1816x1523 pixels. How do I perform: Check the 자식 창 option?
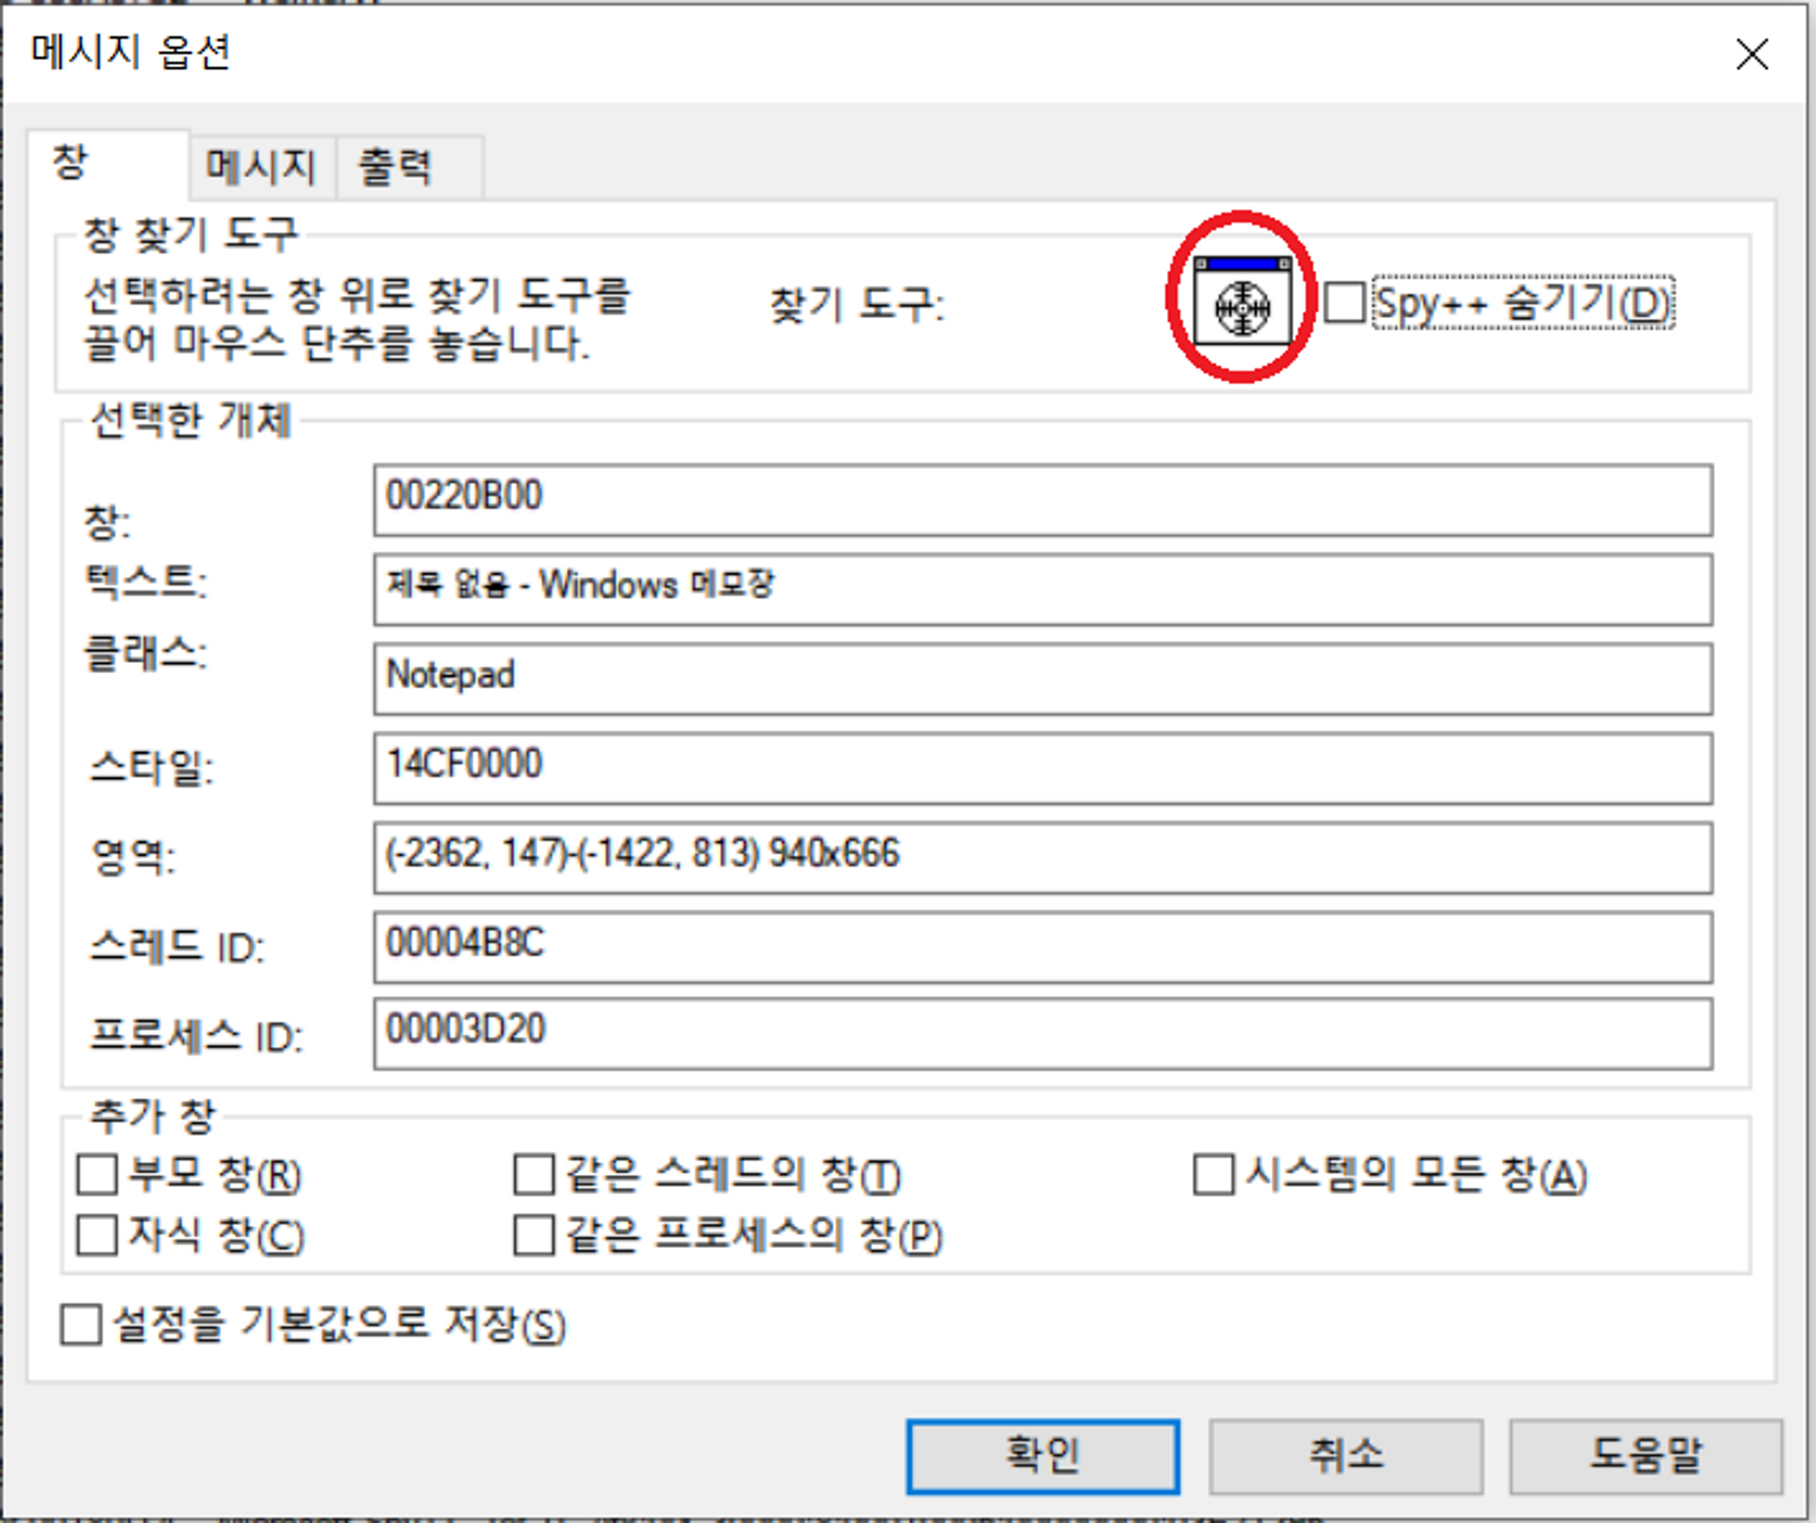coord(97,1235)
